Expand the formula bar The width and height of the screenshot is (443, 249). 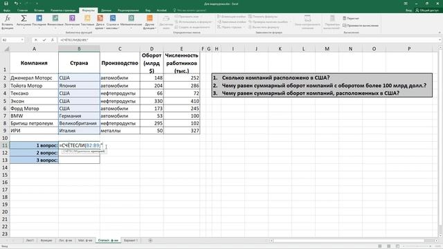[x=440, y=40]
